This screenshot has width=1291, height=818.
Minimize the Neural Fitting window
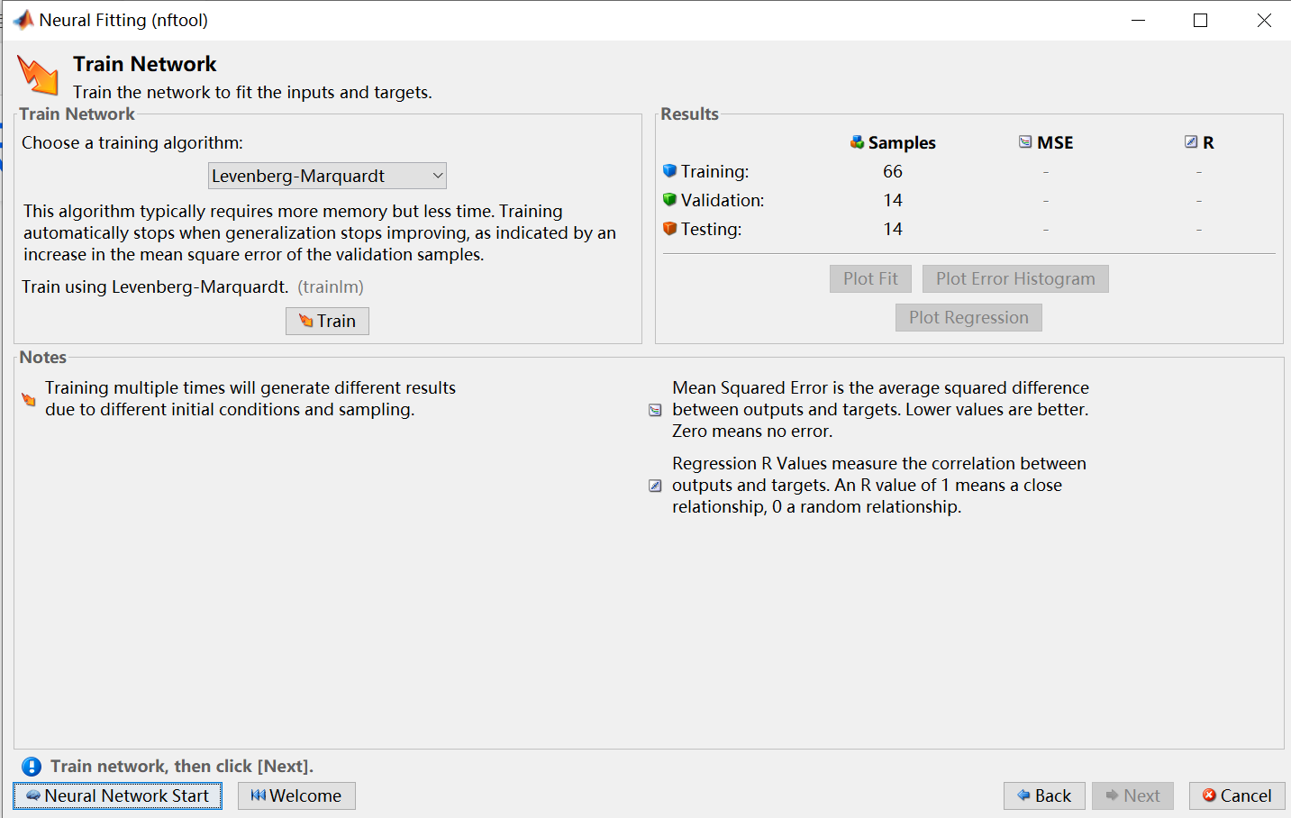pyautogui.click(x=1139, y=20)
